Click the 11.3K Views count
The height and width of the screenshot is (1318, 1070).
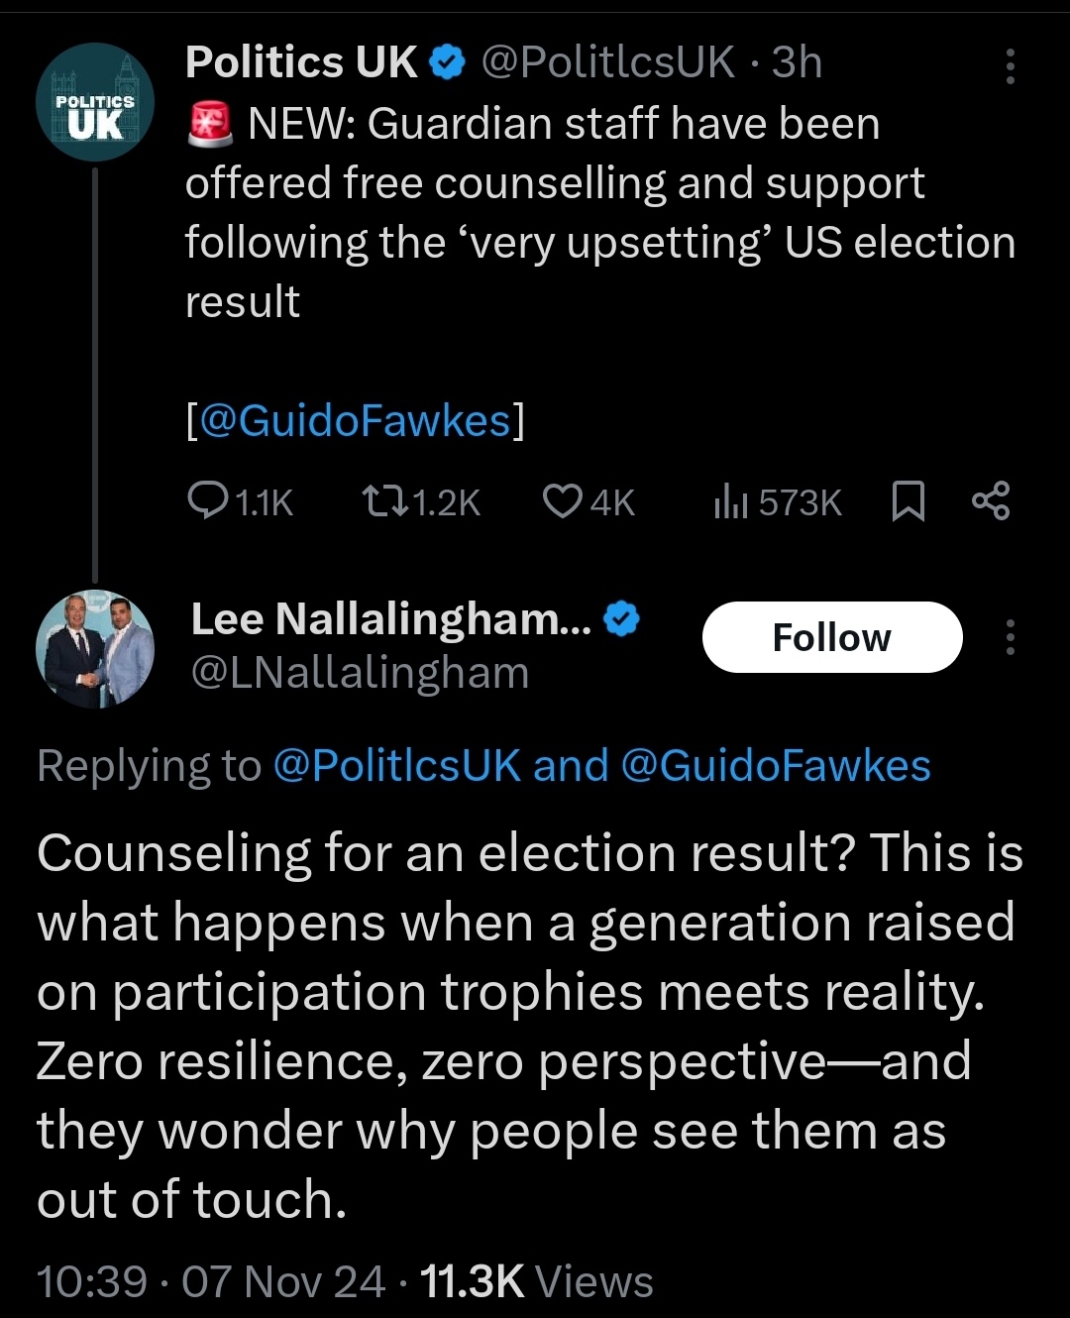536,1281
